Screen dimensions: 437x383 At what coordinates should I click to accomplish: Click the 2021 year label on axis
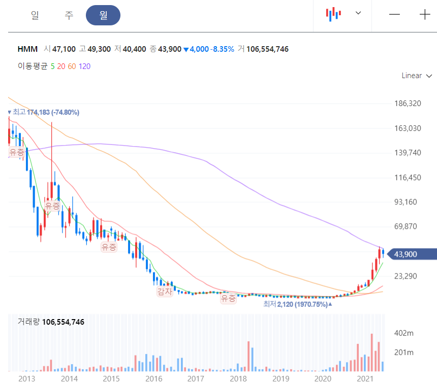pos(365,378)
